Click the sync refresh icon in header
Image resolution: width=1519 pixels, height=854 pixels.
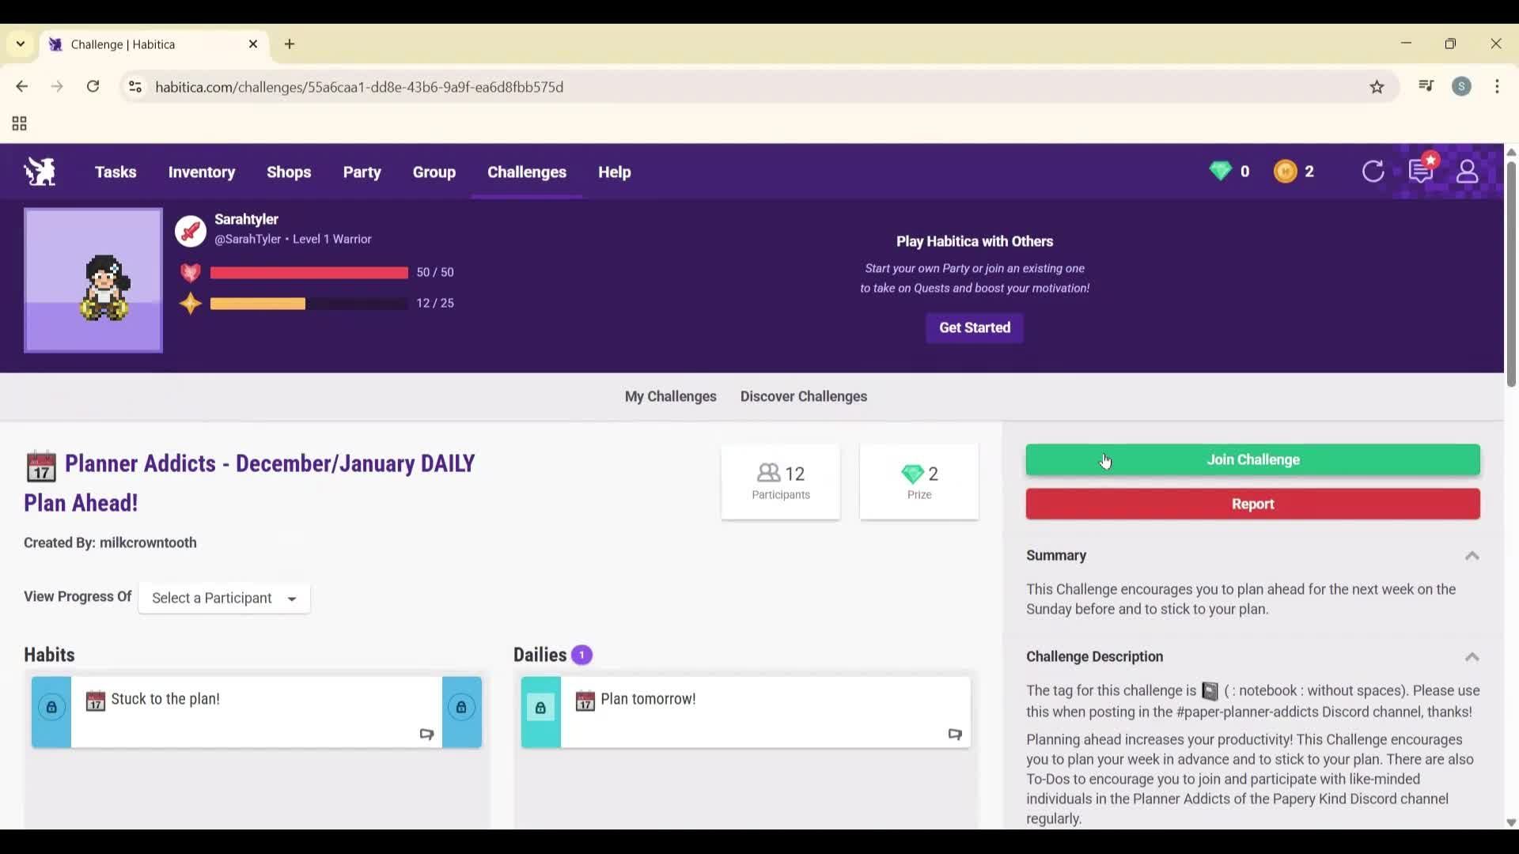coord(1373,172)
